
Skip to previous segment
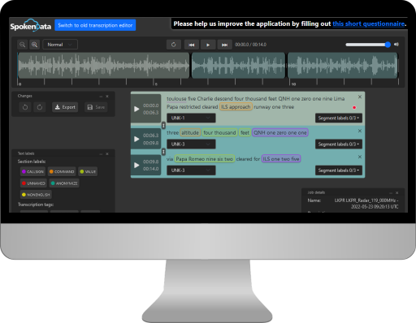pyautogui.click(x=192, y=45)
